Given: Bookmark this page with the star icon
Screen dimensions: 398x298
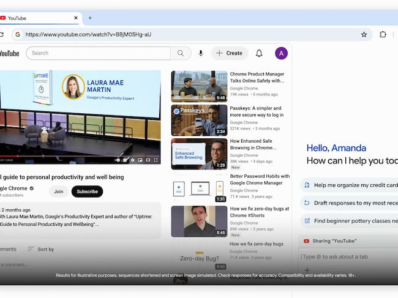Looking at the screenshot, I should pos(364,34).
